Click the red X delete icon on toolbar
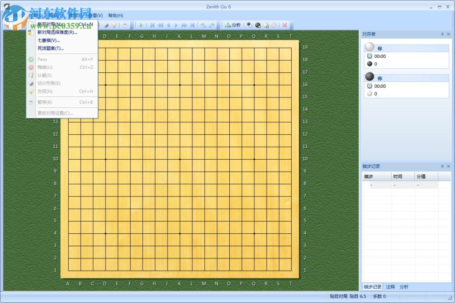Screen dimensions: 455x303 (x=284, y=25)
